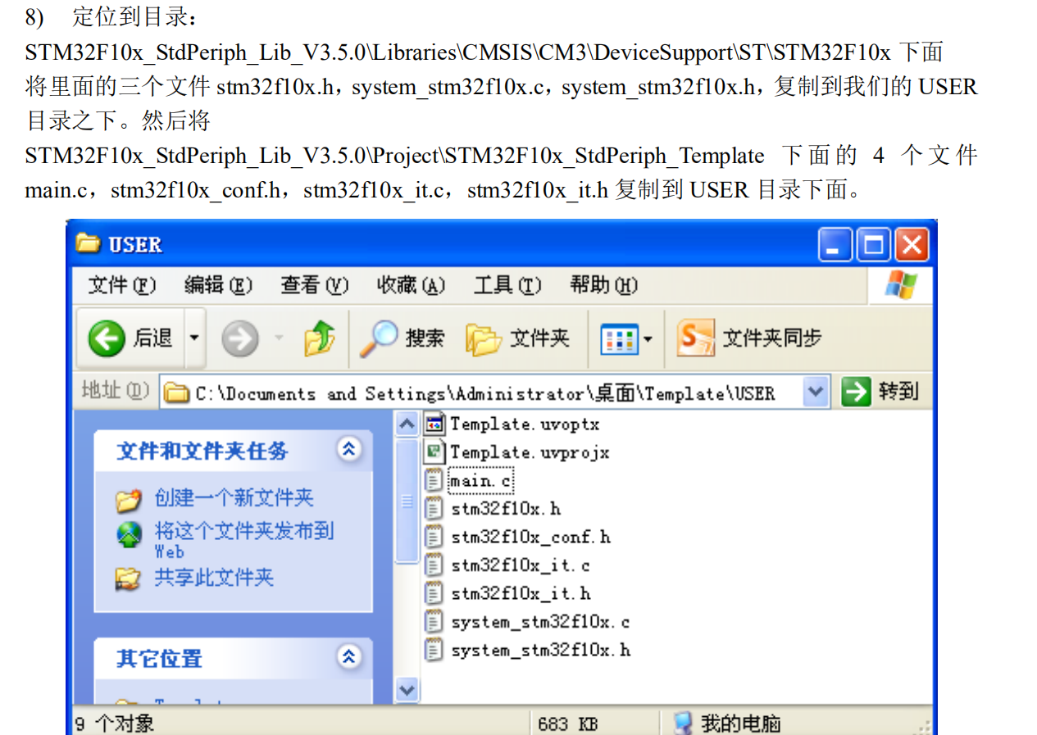The image size is (1037, 735).
Task: Click the main.c file name
Action: point(480,481)
